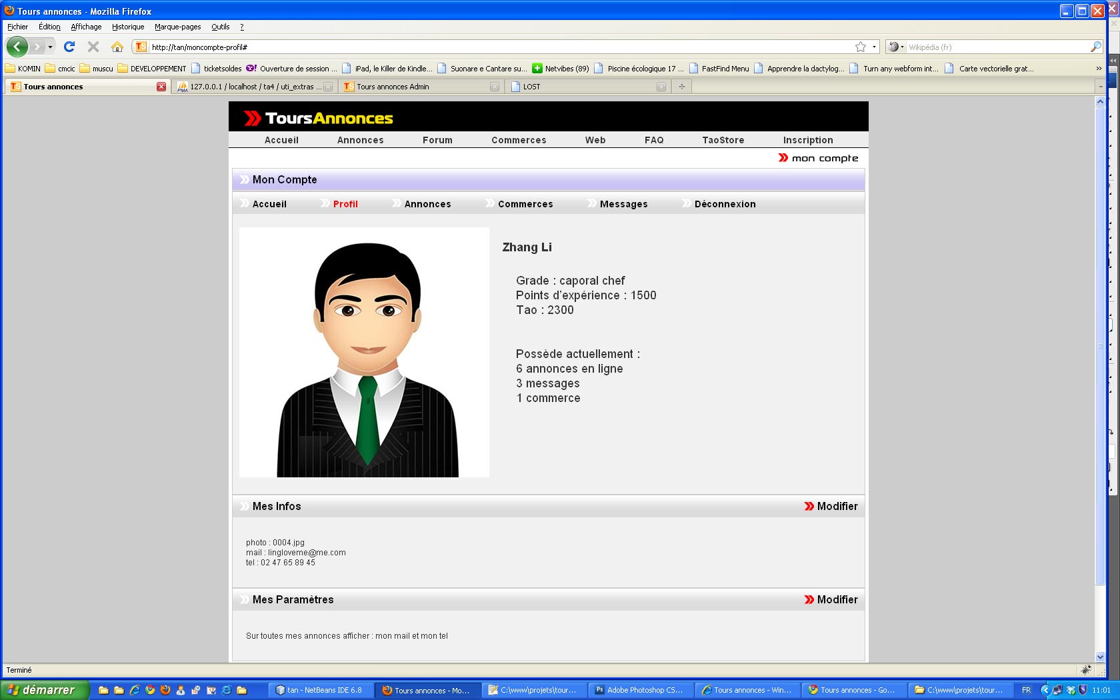Switch to the Tours annonces Admin tab
The height and width of the screenshot is (700, 1120).
point(421,87)
